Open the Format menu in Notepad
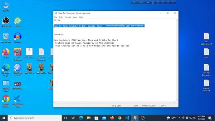 tap(68, 17)
